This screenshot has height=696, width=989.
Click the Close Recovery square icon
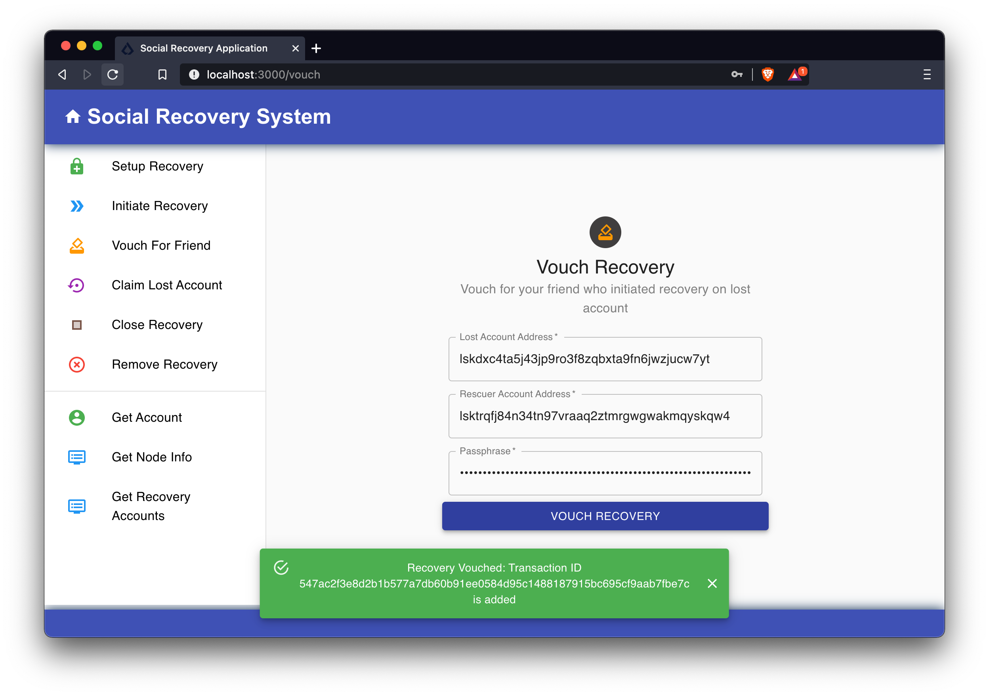pos(77,325)
